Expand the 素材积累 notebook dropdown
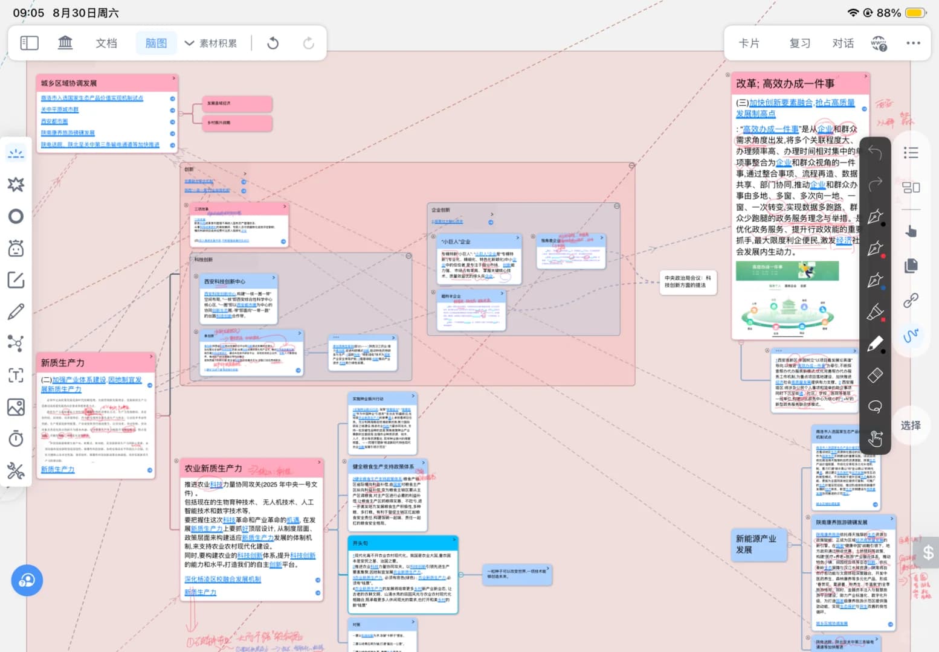Viewport: 939px width, 652px height. (x=210, y=43)
